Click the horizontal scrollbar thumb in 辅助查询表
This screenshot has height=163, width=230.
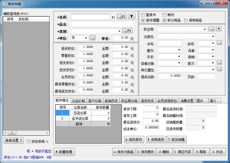tap(12, 133)
